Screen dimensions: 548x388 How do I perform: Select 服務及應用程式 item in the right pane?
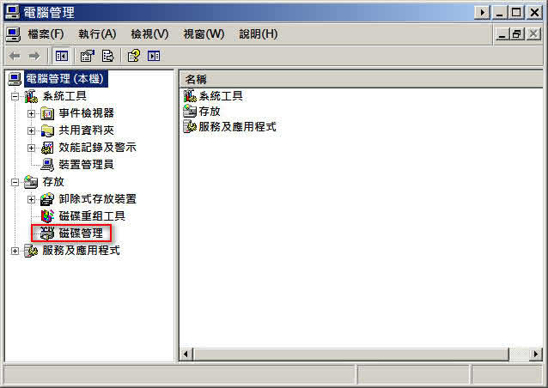[237, 127]
